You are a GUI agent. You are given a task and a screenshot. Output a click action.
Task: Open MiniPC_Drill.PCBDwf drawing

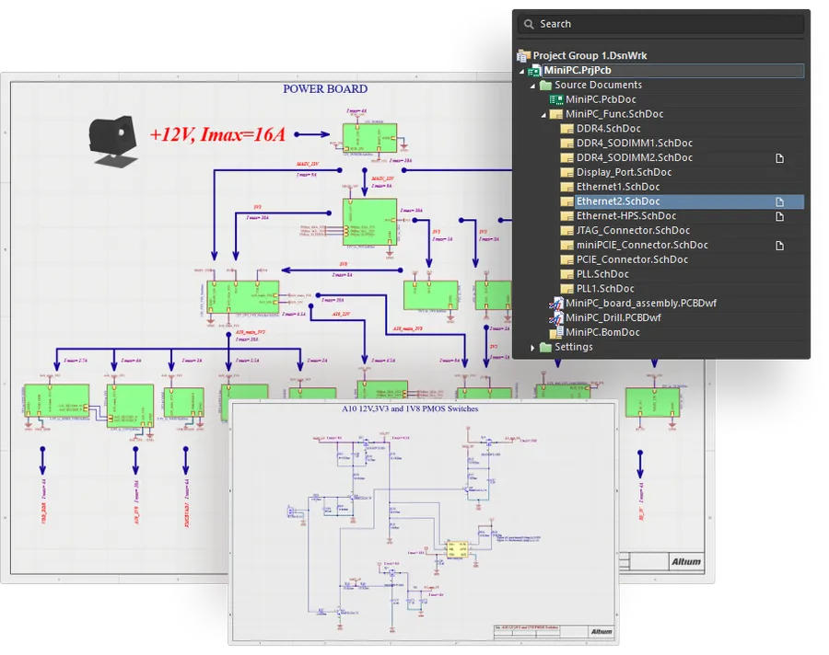click(x=613, y=318)
